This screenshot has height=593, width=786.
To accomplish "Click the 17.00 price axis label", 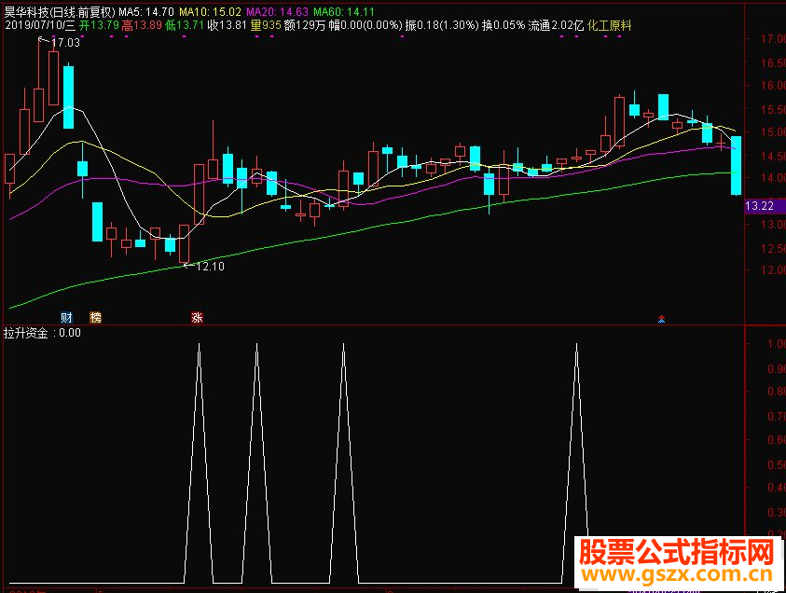I will click(772, 38).
